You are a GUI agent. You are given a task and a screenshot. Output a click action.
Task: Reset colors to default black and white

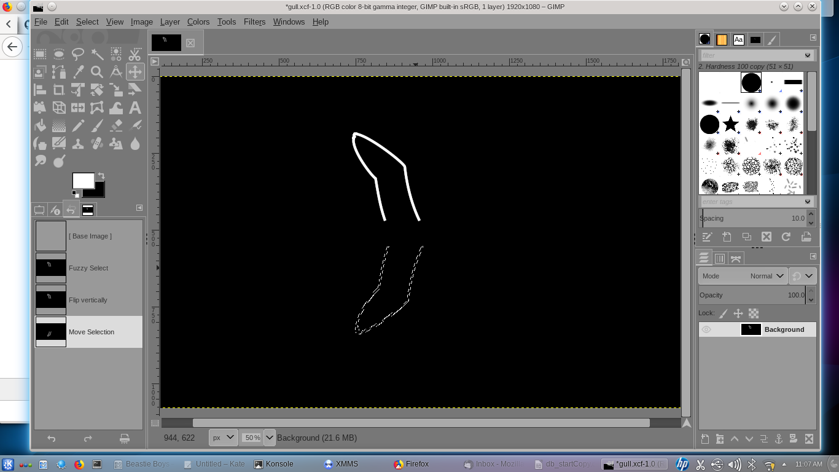75,194
